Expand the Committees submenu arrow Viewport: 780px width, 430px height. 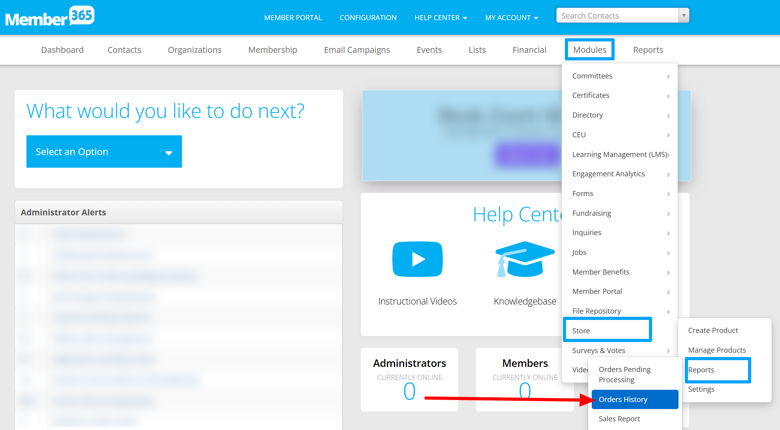point(668,76)
